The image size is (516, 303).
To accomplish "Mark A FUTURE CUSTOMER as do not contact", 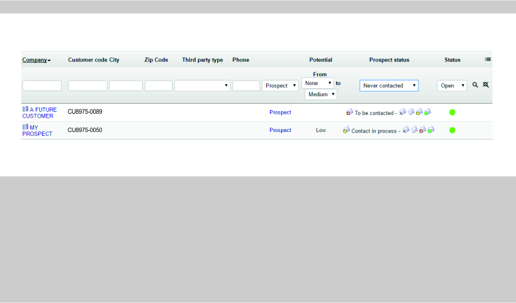I will 403,113.
